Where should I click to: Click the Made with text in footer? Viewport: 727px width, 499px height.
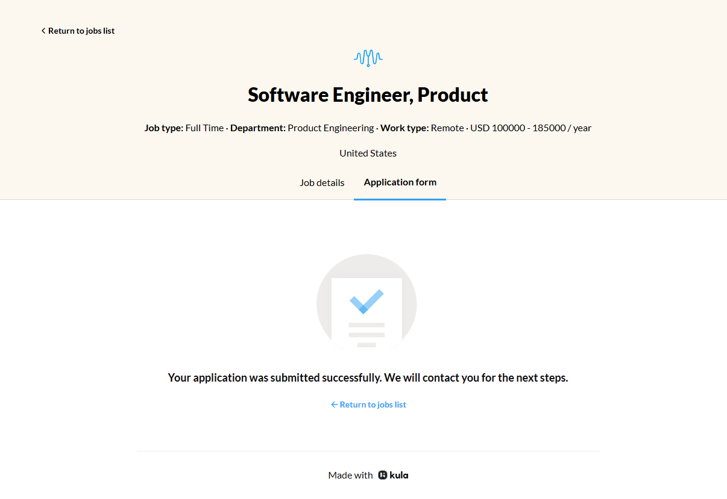pyautogui.click(x=350, y=476)
